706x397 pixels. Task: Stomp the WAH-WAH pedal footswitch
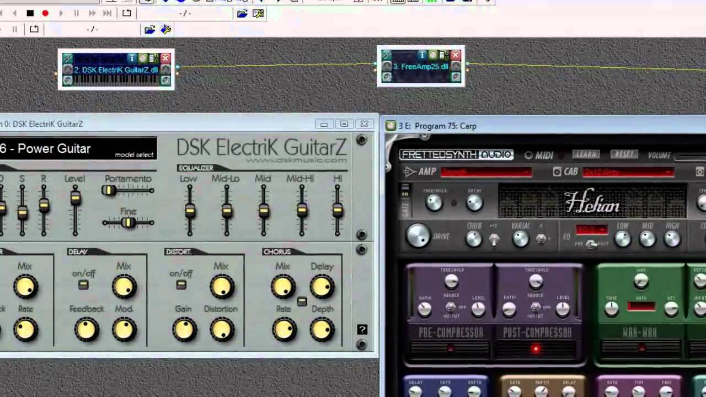pyautogui.click(x=641, y=348)
